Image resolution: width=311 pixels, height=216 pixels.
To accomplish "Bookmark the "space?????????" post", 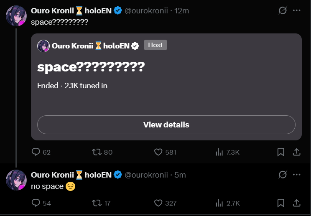I will click(x=281, y=152).
